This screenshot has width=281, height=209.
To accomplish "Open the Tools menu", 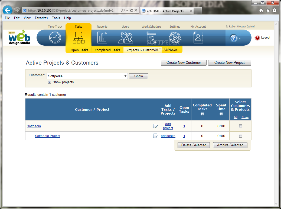I will (56, 18).
